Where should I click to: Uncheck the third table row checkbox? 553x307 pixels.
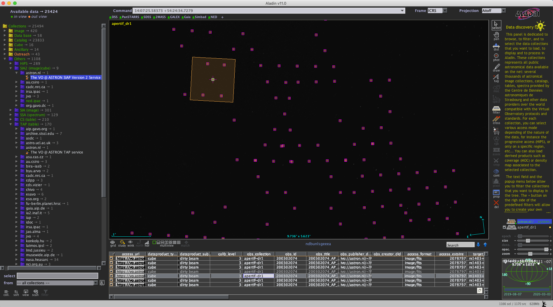(x=111, y=267)
